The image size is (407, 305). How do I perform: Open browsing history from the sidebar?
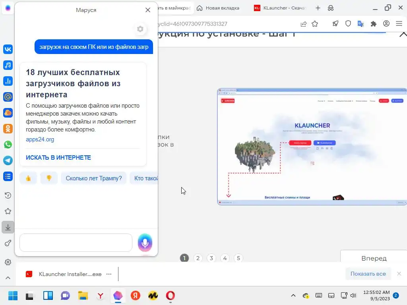click(8, 195)
